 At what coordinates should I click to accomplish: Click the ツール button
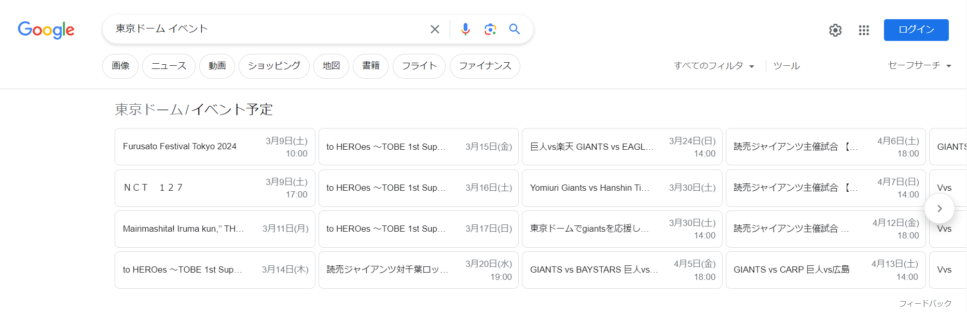[786, 66]
